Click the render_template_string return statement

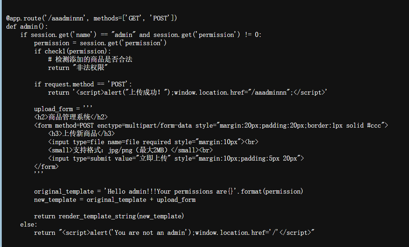109,216
